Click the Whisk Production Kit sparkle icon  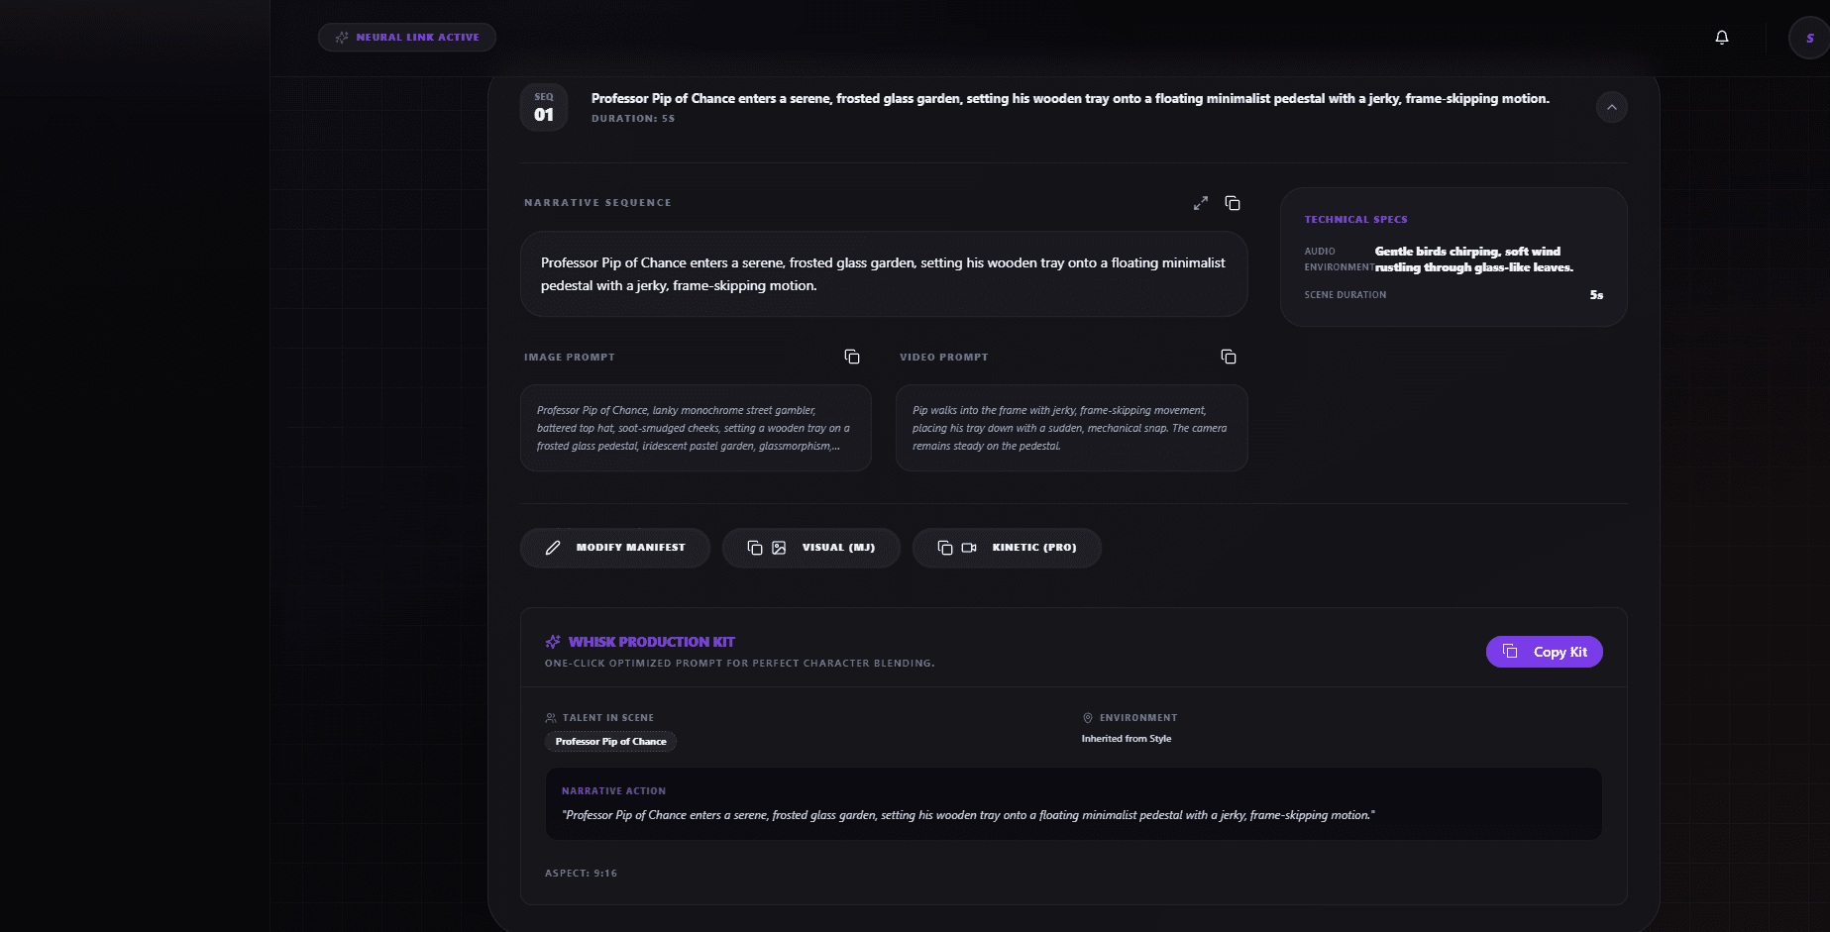coord(553,642)
